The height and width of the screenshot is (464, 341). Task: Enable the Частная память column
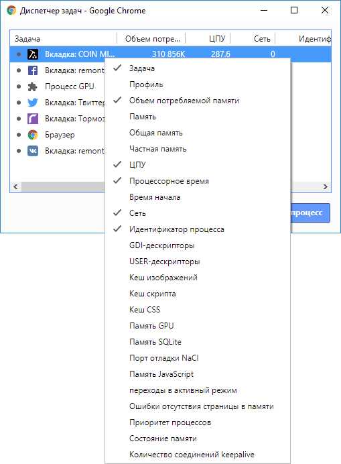[x=198, y=149]
